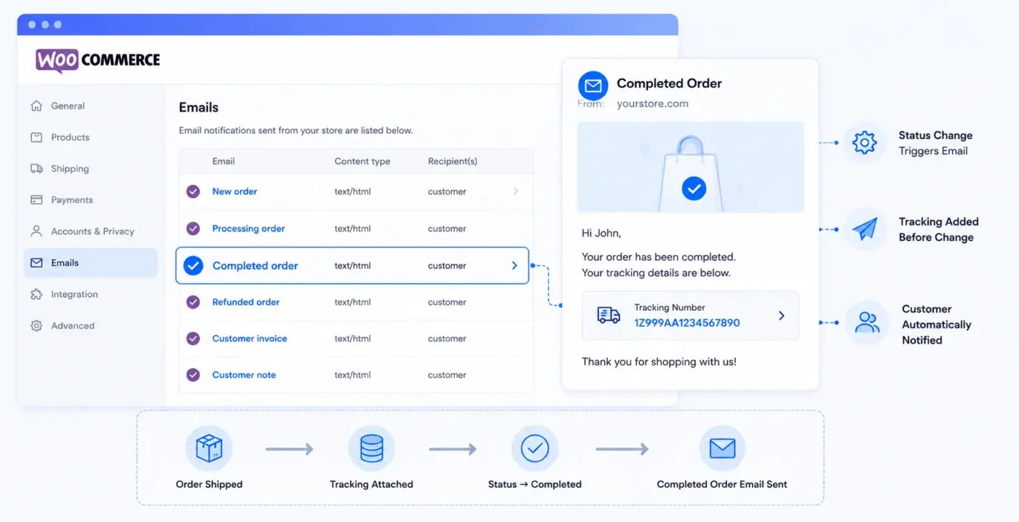This screenshot has width=1019, height=522.
Task: Click tracking number 1Z999AA1234567890
Action: click(x=686, y=323)
